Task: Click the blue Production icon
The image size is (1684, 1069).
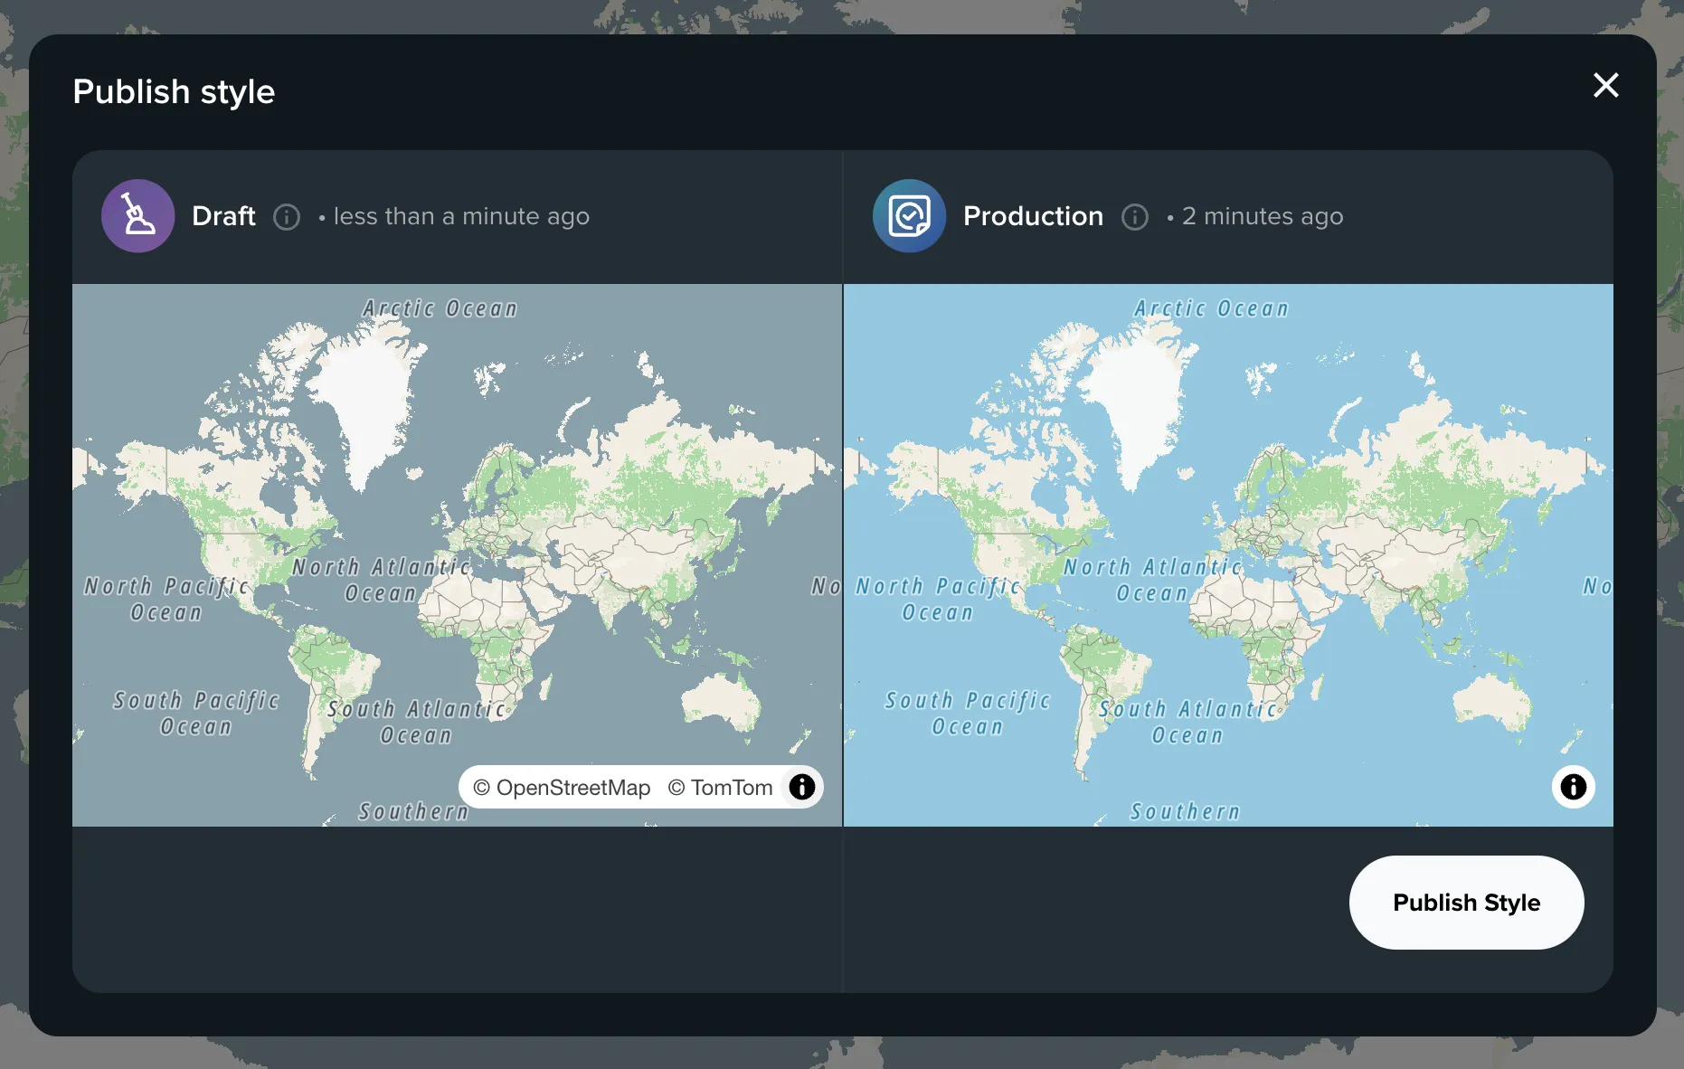Action: pyautogui.click(x=909, y=216)
